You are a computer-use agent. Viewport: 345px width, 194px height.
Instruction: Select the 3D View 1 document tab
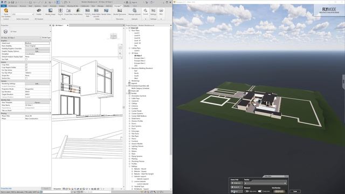[59, 25]
